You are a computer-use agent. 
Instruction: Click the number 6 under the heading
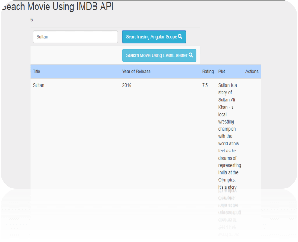click(x=32, y=20)
